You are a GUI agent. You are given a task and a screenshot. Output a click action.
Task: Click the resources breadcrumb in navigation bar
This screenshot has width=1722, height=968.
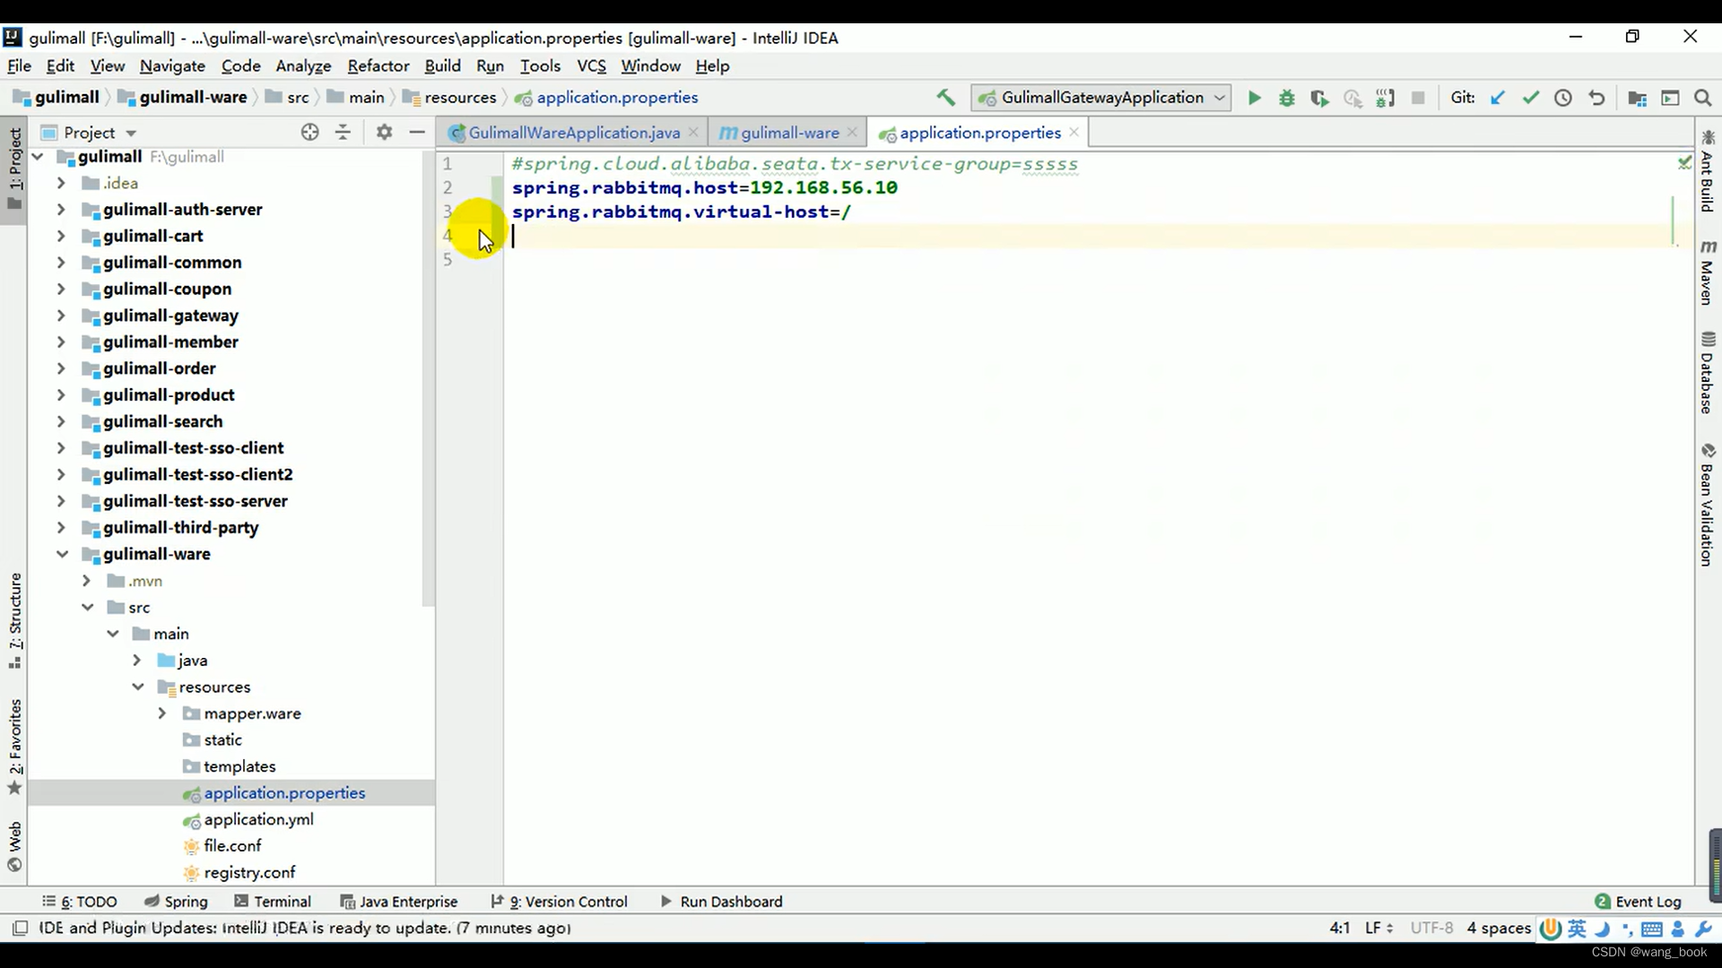pyautogui.click(x=460, y=98)
